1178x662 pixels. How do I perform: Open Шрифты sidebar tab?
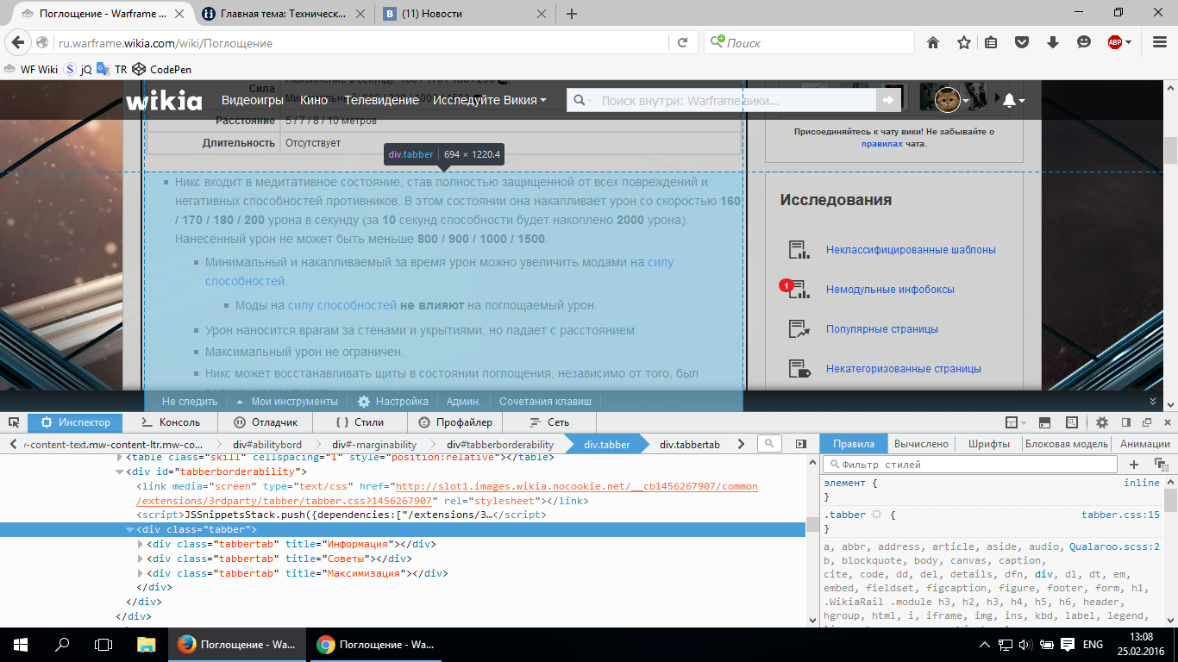pos(989,444)
